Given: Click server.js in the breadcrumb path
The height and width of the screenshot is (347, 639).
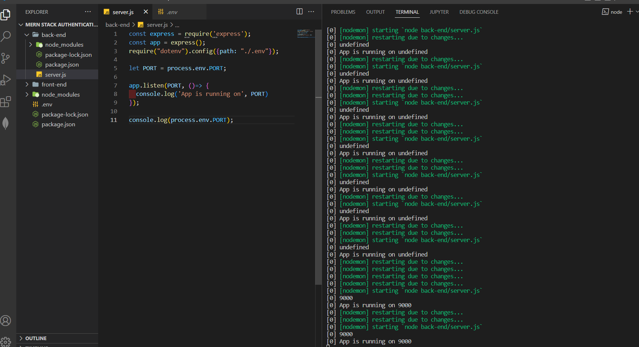Looking at the screenshot, I should click(x=157, y=25).
